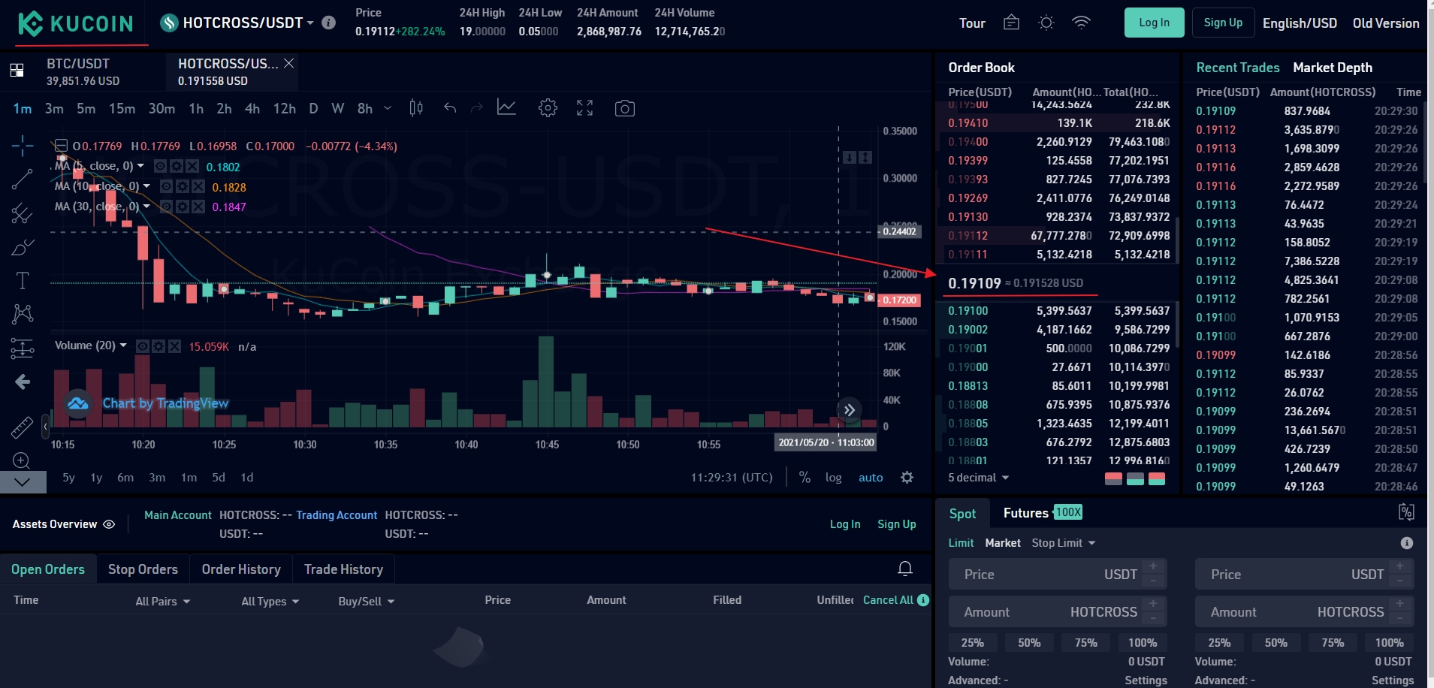Image resolution: width=1434 pixels, height=688 pixels.
Task: Select the brush drawing tool
Action: (x=23, y=247)
